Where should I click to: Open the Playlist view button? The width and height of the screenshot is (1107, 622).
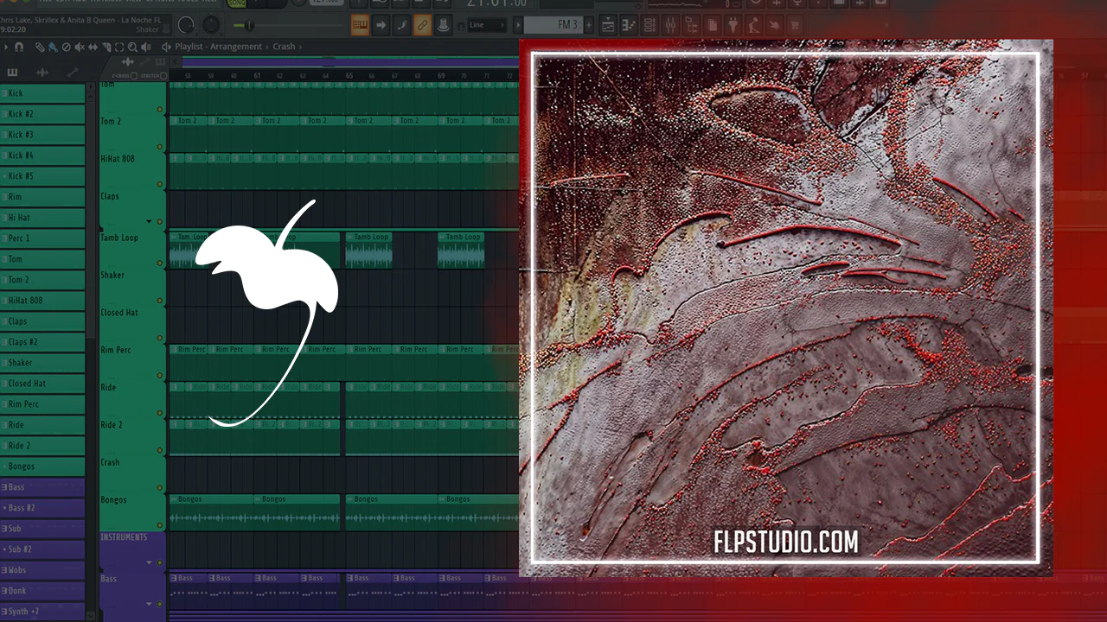608,25
